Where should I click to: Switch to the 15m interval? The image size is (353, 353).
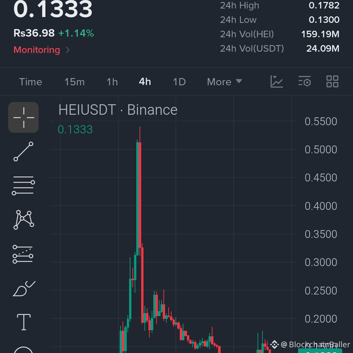click(x=75, y=82)
